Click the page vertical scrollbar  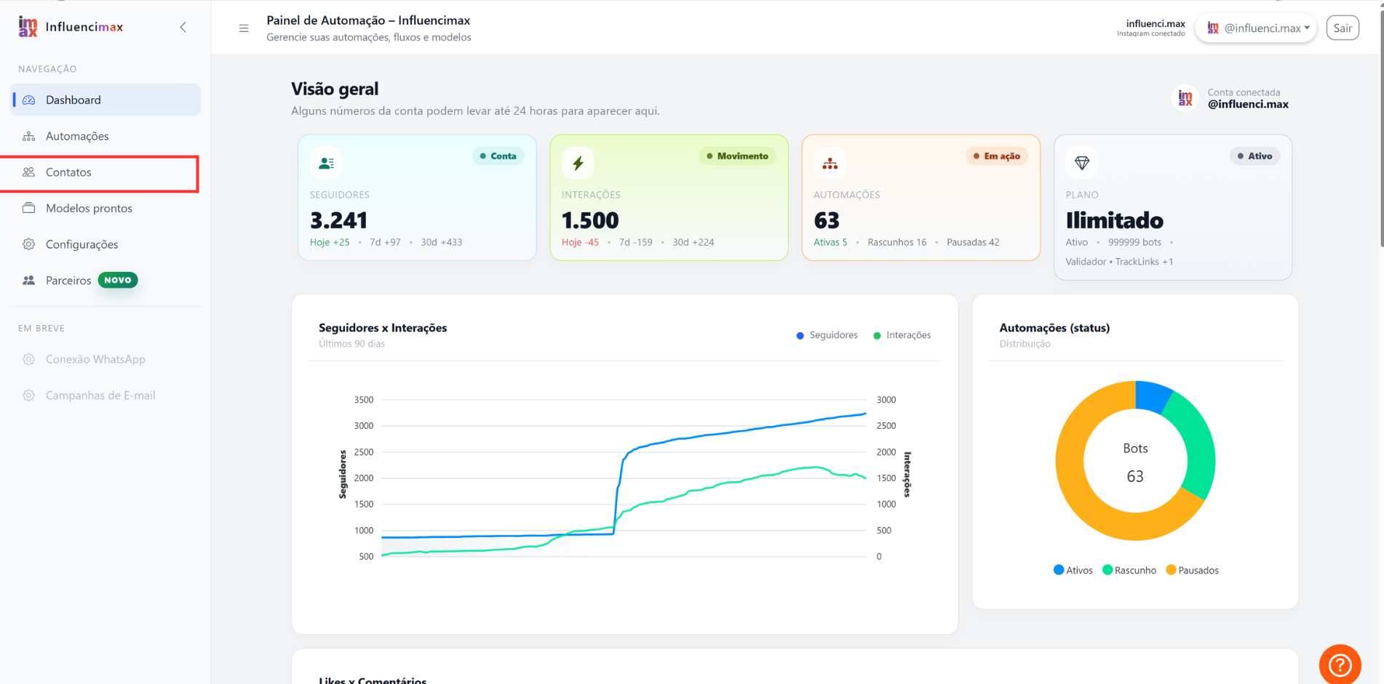(x=1380, y=124)
